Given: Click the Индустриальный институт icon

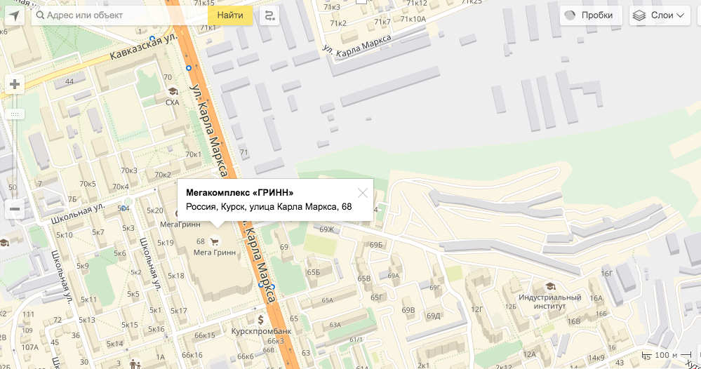Looking at the screenshot, I should [x=550, y=286].
